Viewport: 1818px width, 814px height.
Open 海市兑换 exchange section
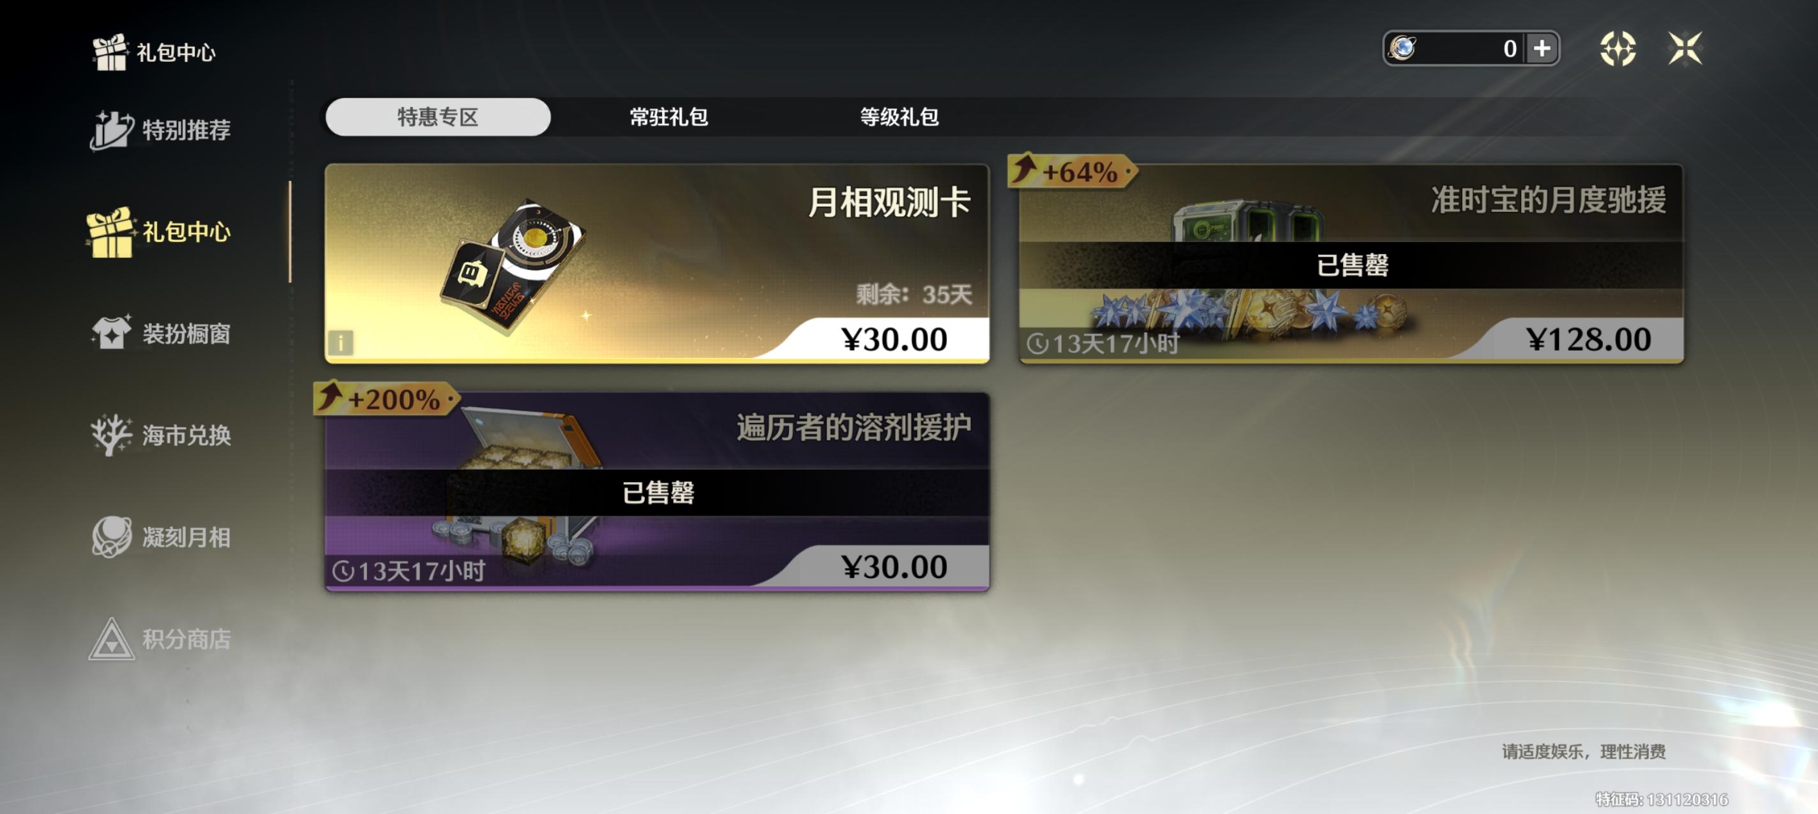coord(161,434)
